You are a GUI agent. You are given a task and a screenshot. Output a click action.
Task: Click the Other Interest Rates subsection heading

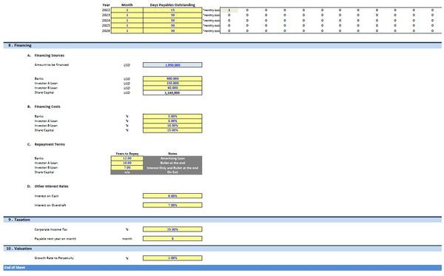(51, 186)
